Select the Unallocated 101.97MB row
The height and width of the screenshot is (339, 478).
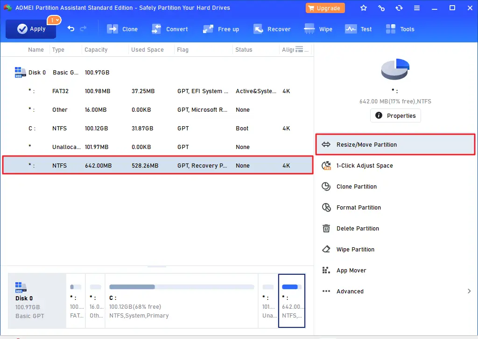point(157,147)
